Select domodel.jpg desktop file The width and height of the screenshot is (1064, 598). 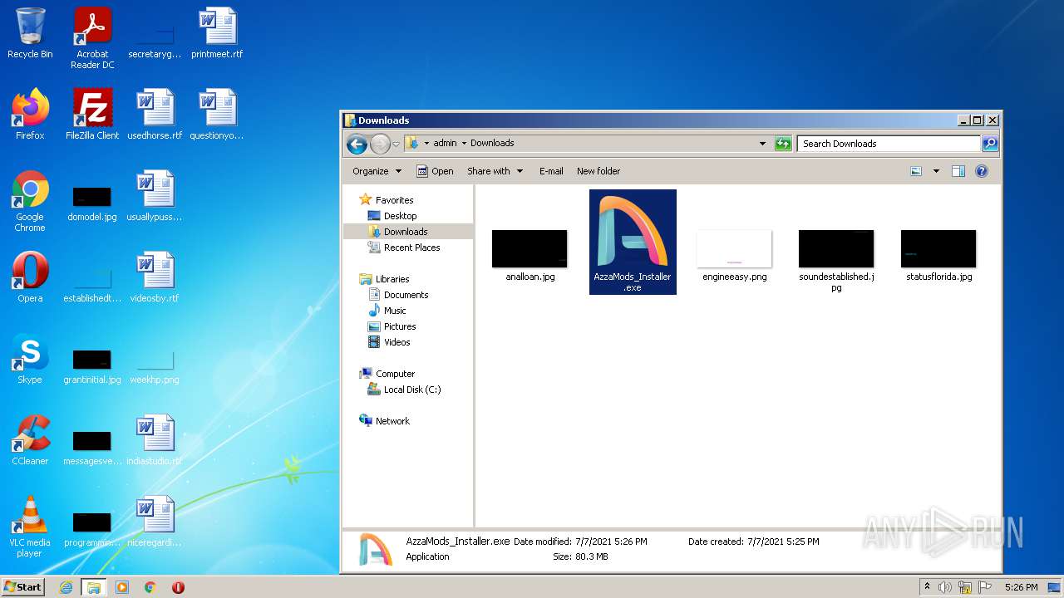[x=92, y=204]
